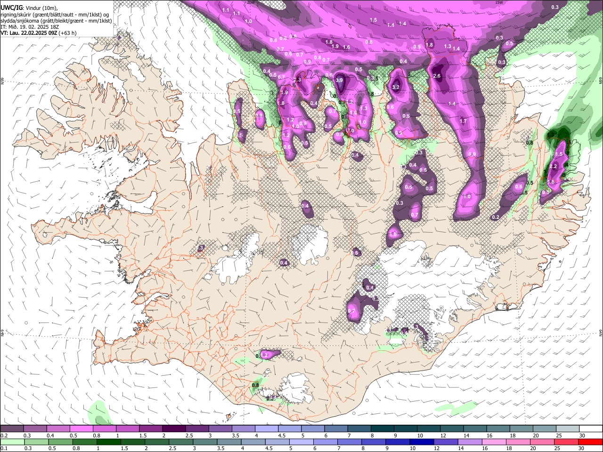
Task: Click the 'slydda/snjókoma' description line
Action: 56,21
